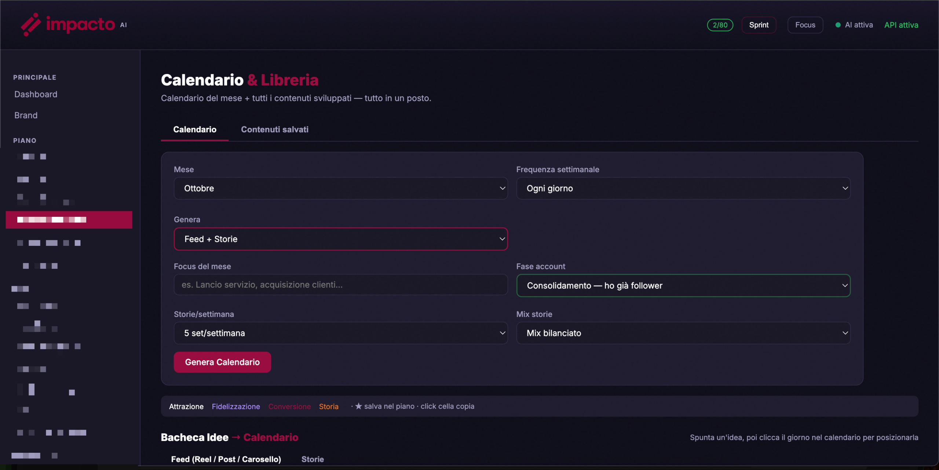Viewport: 939px width, 470px height.
Task: Open the Genera dropdown set to Feed + Storie
Action: click(x=341, y=239)
